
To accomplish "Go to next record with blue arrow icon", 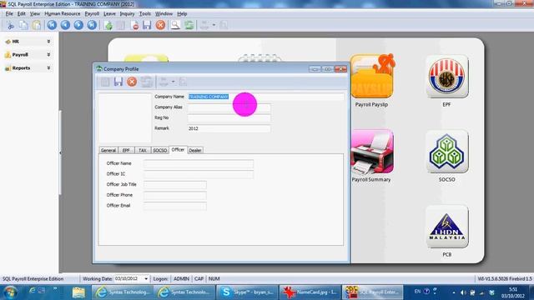I will click(78, 25).
